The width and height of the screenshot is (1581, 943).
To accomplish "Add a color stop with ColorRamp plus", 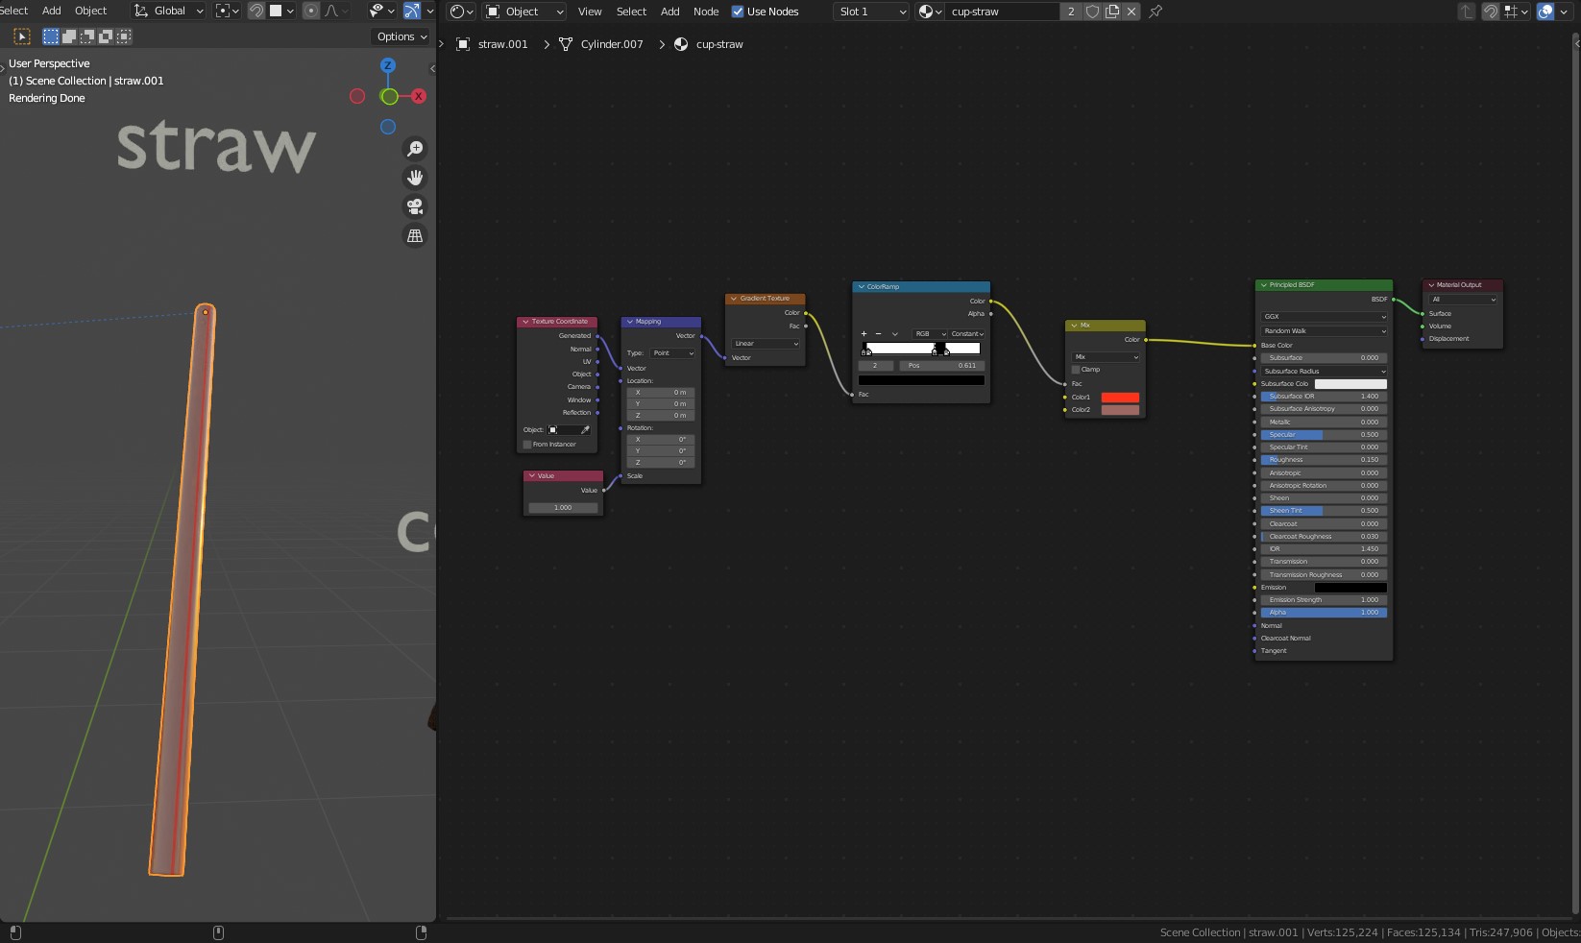I will point(863,334).
